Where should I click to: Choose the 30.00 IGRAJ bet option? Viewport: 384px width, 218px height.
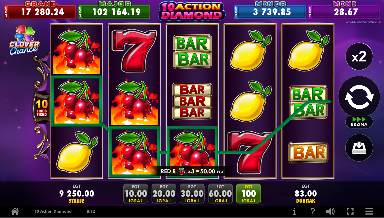192,194
